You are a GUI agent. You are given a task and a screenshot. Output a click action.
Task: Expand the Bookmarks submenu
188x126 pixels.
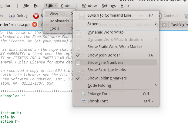59,21
